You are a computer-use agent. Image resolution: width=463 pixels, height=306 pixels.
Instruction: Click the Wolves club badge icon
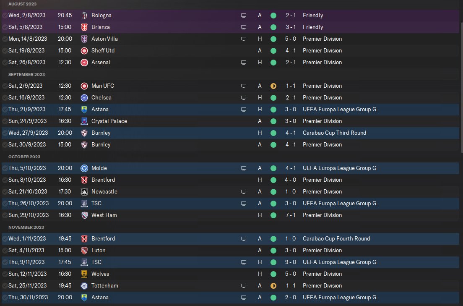point(84,274)
